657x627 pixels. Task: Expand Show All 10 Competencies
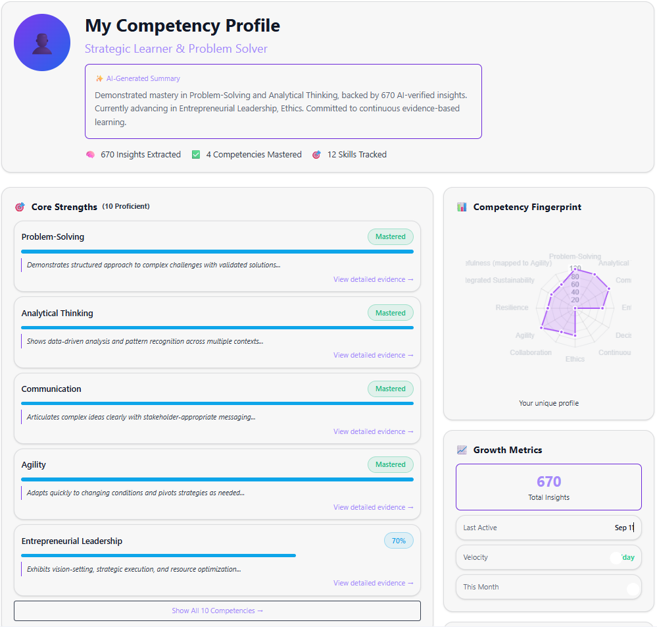(x=217, y=611)
